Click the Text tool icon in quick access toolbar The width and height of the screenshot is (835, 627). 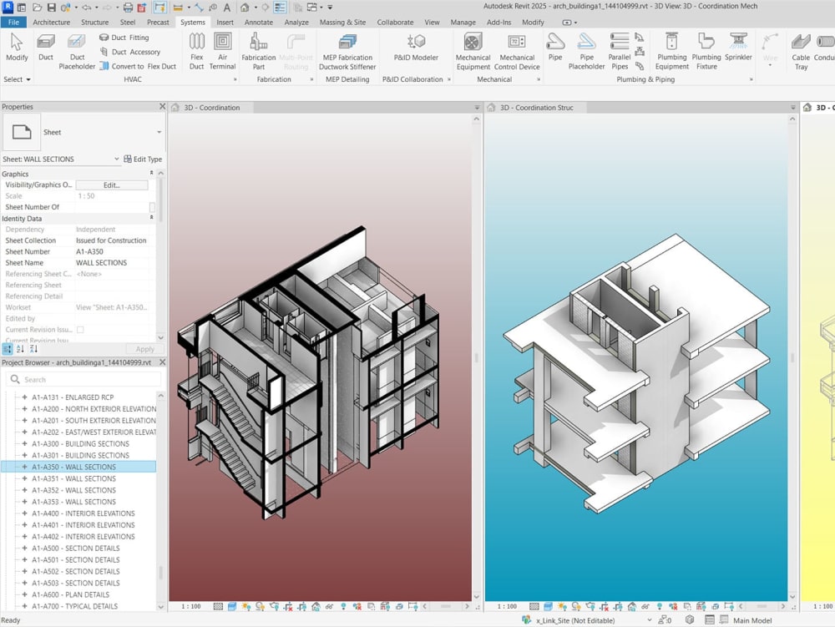pos(227,8)
